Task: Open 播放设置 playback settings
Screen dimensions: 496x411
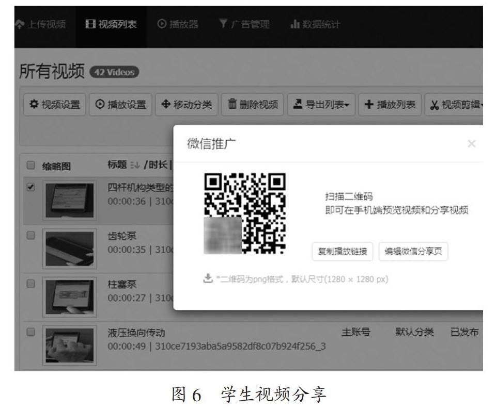Action: click(x=120, y=105)
